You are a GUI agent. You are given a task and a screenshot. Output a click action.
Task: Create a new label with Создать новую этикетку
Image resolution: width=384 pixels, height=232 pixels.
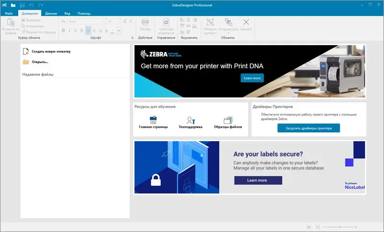click(x=47, y=51)
